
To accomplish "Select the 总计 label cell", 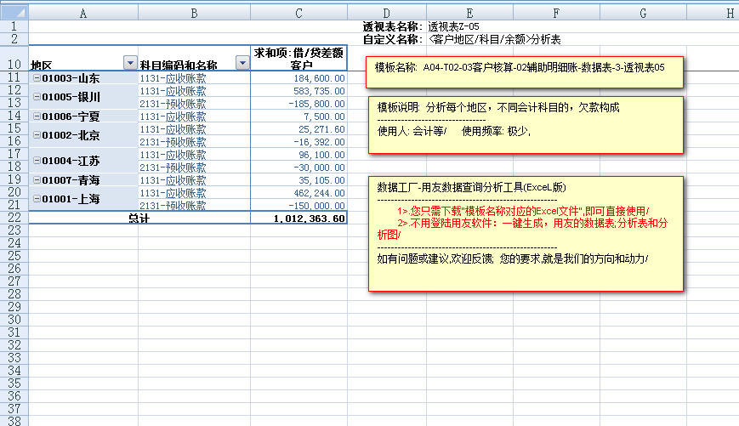I will (x=139, y=219).
